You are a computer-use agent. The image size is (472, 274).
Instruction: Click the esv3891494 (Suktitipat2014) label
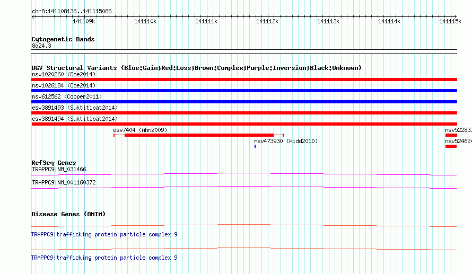(75, 119)
